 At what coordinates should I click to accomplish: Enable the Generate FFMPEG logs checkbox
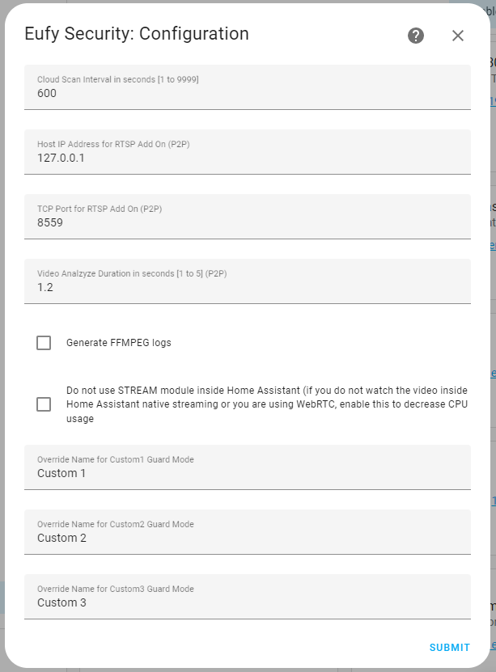(44, 343)
